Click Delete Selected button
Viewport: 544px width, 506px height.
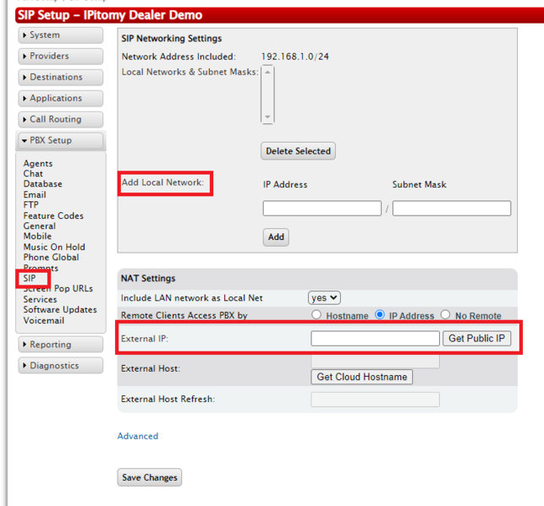(x=298, y=151)
